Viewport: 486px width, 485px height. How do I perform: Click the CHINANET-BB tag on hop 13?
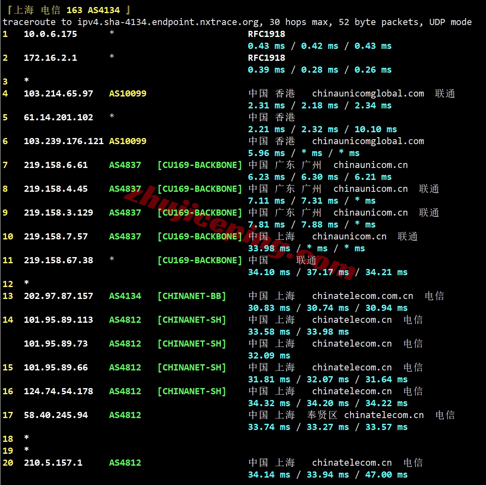pos(192,296)
